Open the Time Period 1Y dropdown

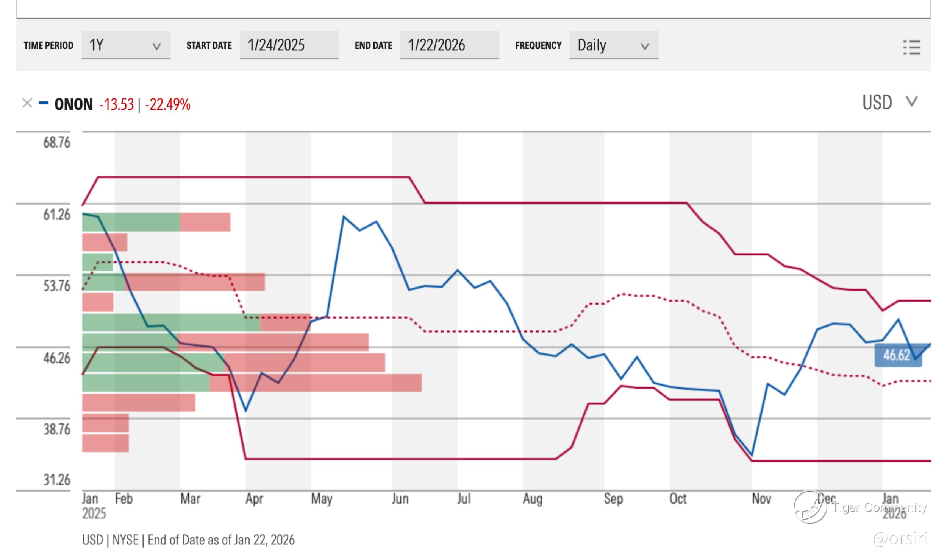[125, 45]
